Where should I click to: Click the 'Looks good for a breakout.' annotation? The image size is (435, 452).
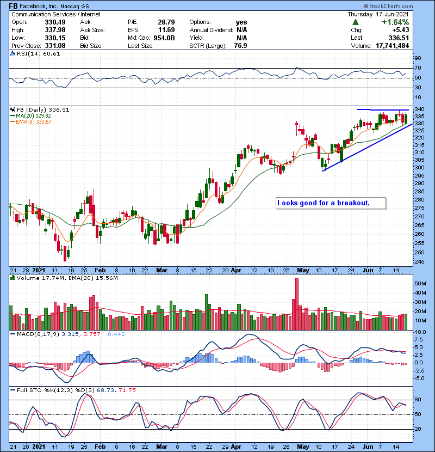click(324, 203)
